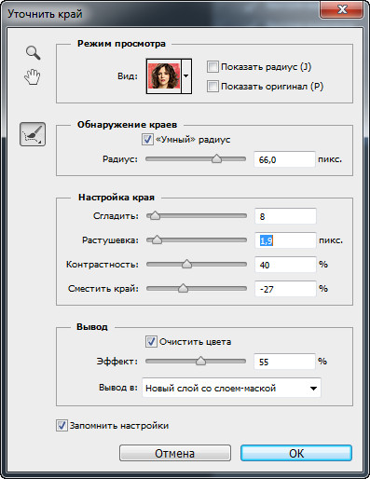Click the Сгладить: label
The height and width of the screenshot is (479, 370).
point(116,216)
